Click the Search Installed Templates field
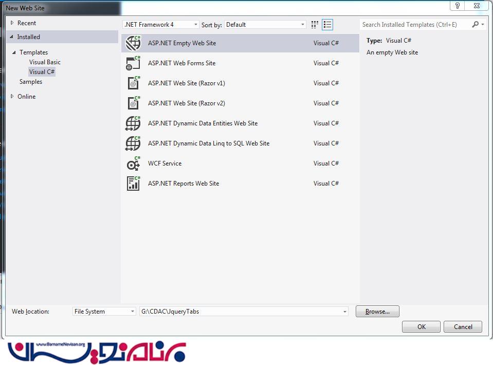 coord(415,25)
